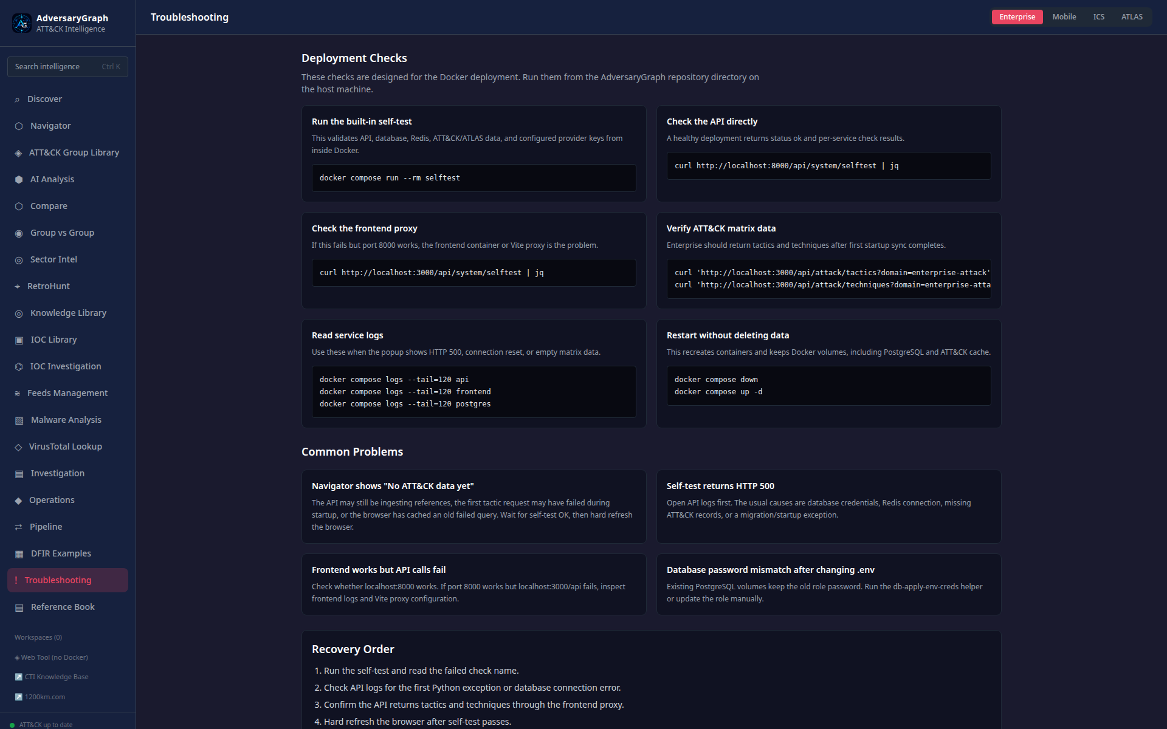Click the Operations filled diamond icon
Screen dimensions: 1167x729
[18, 501]
